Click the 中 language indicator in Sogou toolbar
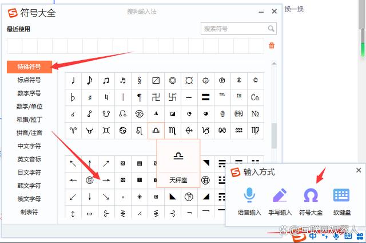This screenshot has width=366, height=243. click(313, 236)
